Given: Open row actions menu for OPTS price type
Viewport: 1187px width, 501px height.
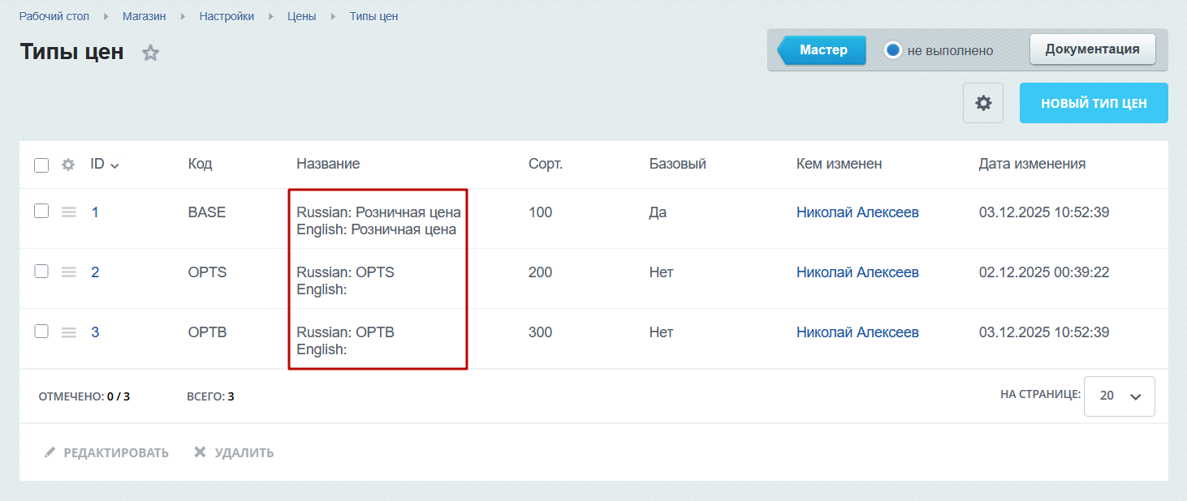Looking at the screenshot, I should (69, 272).
